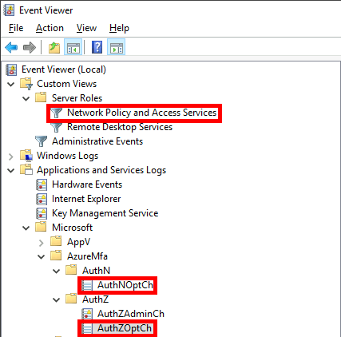The image size is (341, 337).
Task: Open the Action menu
Action: pyautogui.click(x=50, y=28)
